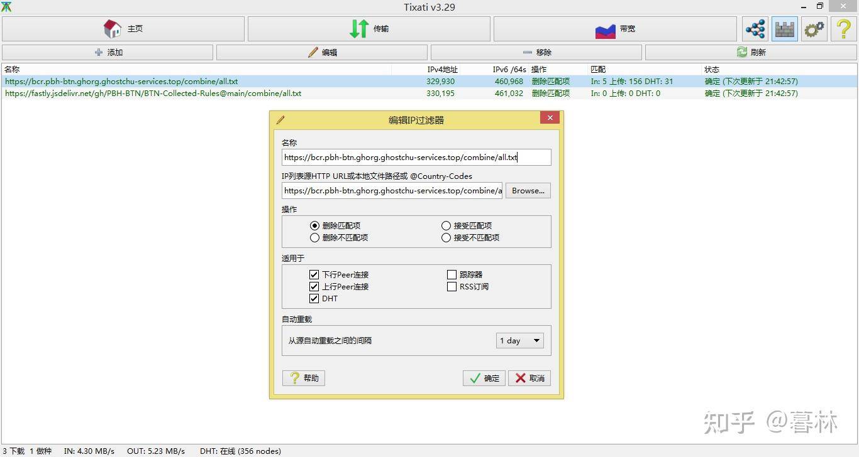Click the Browse... button
The width and height of the screenshot is (859, 457).
click(x=528, y=191)
